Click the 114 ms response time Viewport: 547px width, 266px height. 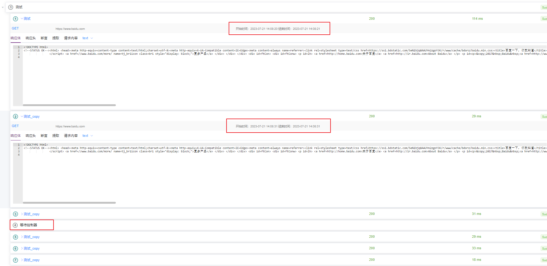477,19
